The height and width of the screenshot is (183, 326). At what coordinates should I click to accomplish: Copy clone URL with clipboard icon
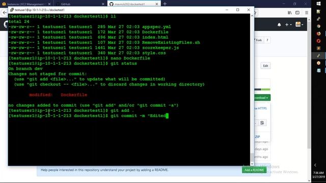click(x=262, y=123)
